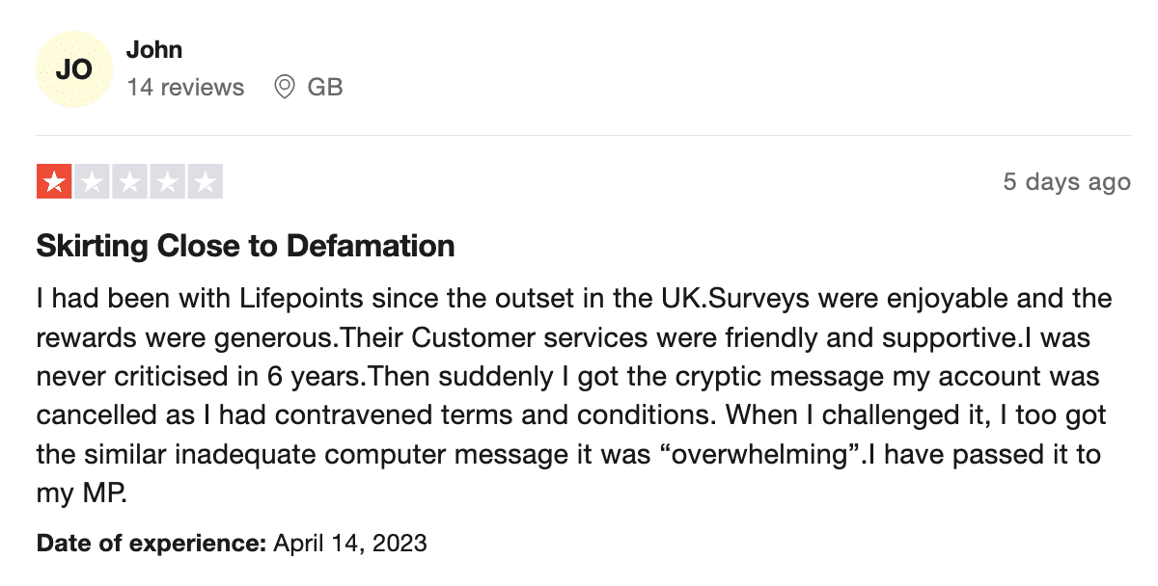
Task: Click the second grey rating star
Action: pyautogui.click(x=92, y=181)
